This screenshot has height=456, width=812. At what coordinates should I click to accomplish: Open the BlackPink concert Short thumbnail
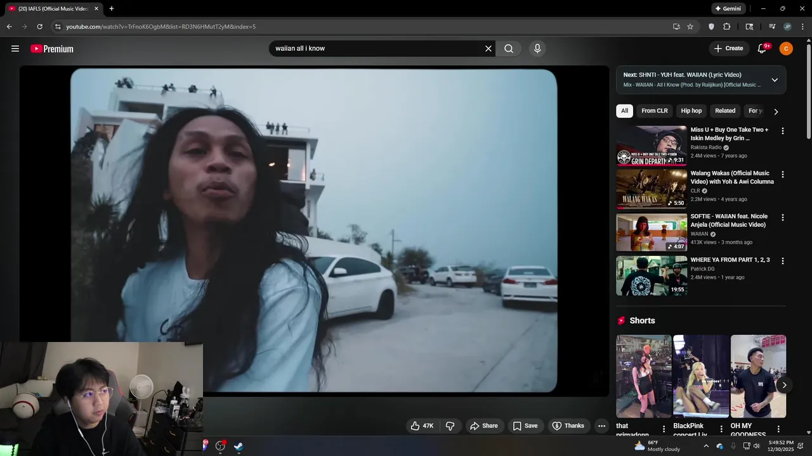click(x=701, y=376)
